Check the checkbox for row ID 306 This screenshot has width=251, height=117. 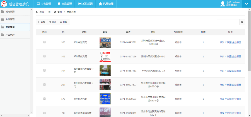click(x=44, y=42)
